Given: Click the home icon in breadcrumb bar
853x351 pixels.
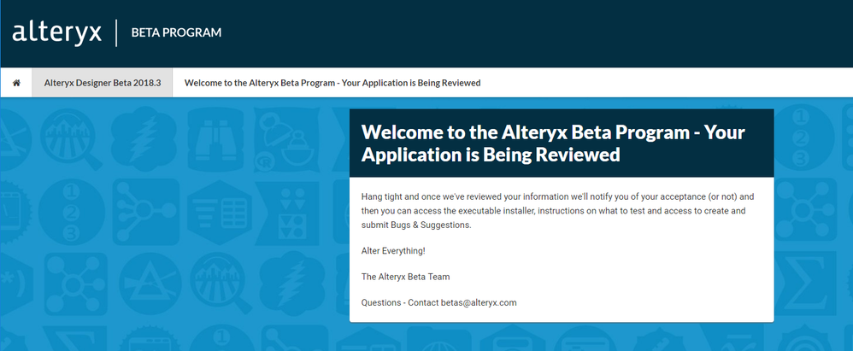Looking at the screenshot, I should 16,83.
